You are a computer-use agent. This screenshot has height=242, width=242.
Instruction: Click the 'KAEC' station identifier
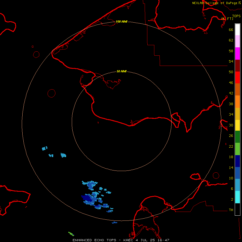(129, 240)
